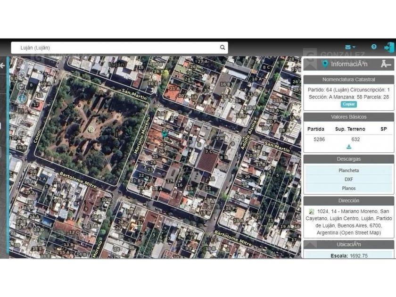Click the download icon under Valores Básicos
Image resolution: width=396 pixels, height=297 pixels.
pyautogui.click(x=349, y=147)
